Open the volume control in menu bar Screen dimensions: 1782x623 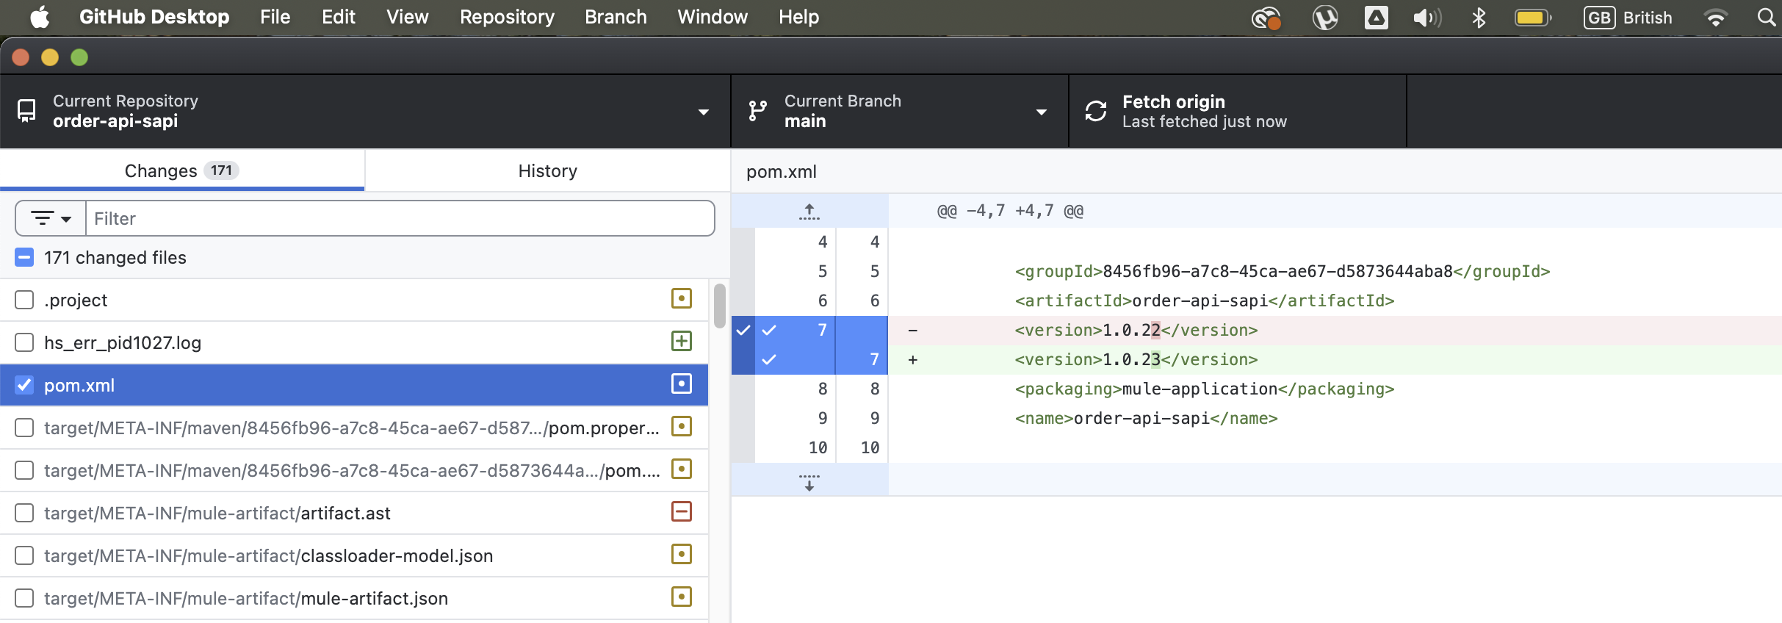(1427, 18)
